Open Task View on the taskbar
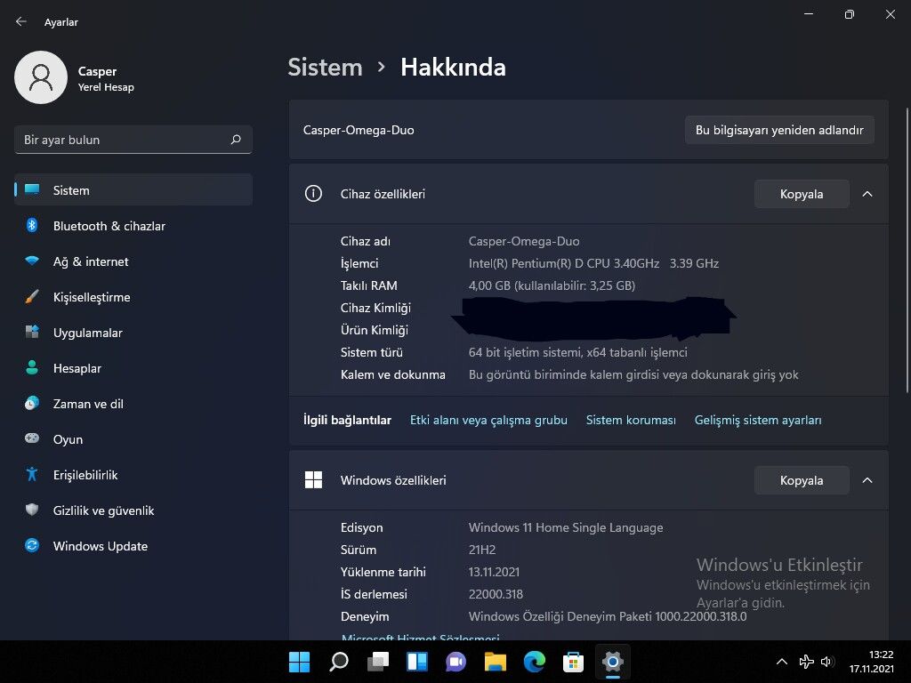Image resolution: width=911 pixels, height=683 pixels. pos(378,662)
